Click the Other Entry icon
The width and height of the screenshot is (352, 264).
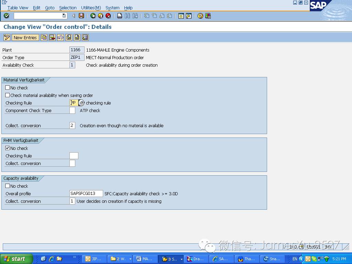(85, 37)
